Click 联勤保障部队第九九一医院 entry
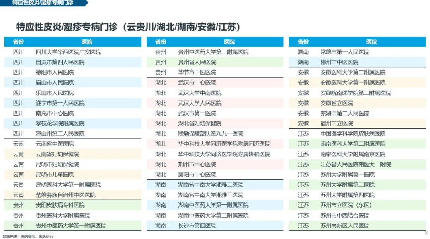 point(211,134)
